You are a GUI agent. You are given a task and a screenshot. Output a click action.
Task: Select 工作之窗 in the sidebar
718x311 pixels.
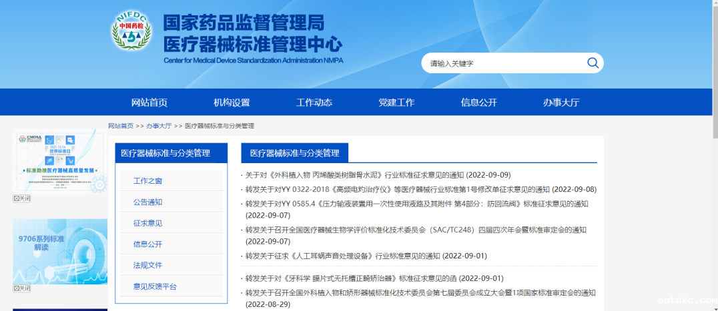coord(147,181)
